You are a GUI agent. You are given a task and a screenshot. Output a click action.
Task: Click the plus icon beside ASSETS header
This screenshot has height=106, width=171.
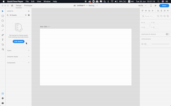29,11
